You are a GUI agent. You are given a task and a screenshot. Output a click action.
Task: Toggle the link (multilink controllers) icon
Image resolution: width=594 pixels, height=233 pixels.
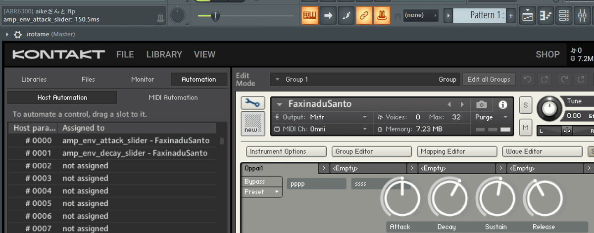point(363,15)
